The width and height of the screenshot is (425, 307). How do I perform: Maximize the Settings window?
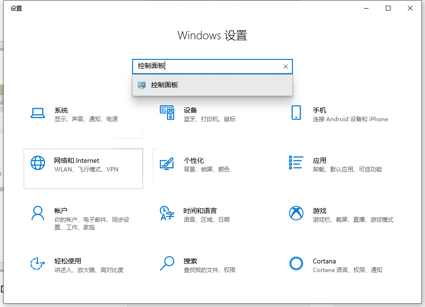click(388, 8)
